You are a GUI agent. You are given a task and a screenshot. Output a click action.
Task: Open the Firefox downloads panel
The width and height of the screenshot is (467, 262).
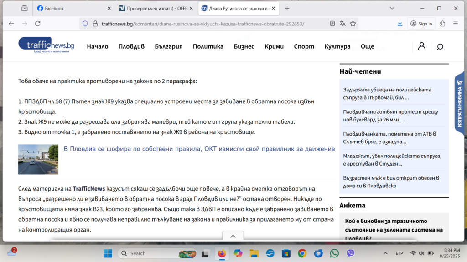click(400, 24)
